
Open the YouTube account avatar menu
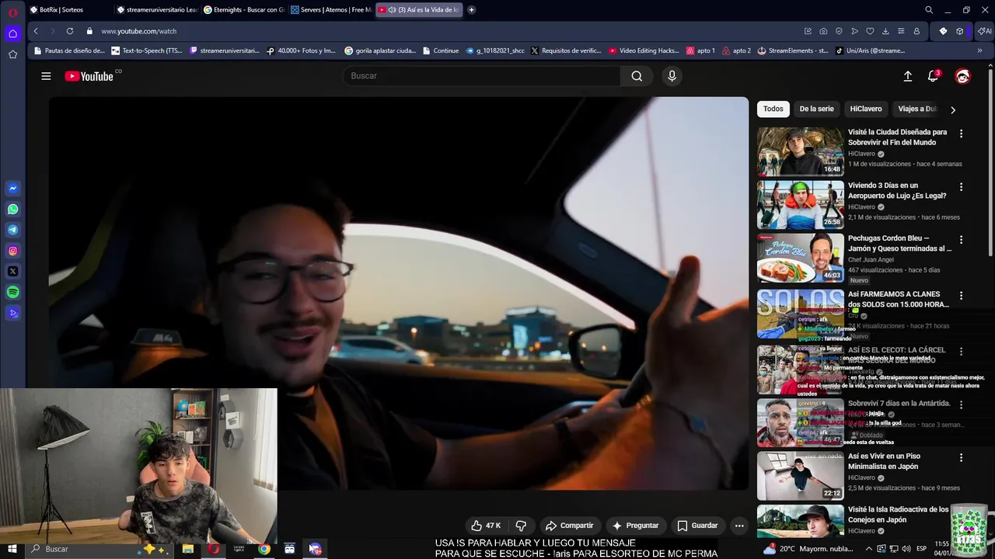coord(962,76)
